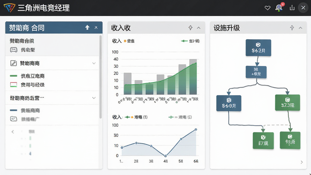Image resolution: width=311 pixels, height=175 pixels.
Task: Open notifications bell with red badge
Action: pyautogui.click(x=279, y=8)
